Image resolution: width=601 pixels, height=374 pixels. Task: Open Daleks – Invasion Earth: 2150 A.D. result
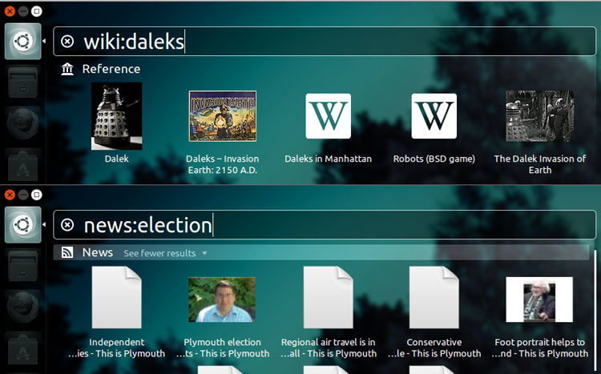(x=222, y=116)
